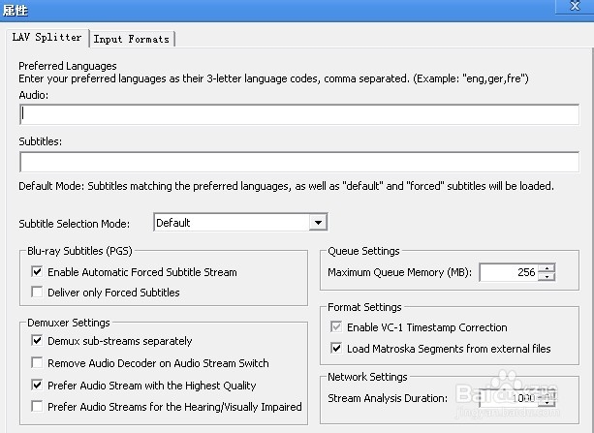
Task: Click the Format Settings group label
Action: tap(364, 307)
